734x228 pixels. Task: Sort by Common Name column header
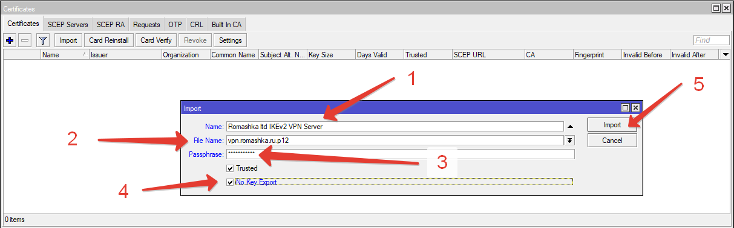(234, 54)
